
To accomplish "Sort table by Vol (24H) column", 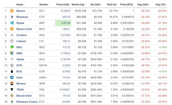I will pyautogui.click(x=96, y=5).
